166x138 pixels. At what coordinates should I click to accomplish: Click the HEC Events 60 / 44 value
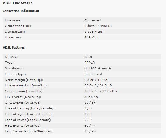90,126
